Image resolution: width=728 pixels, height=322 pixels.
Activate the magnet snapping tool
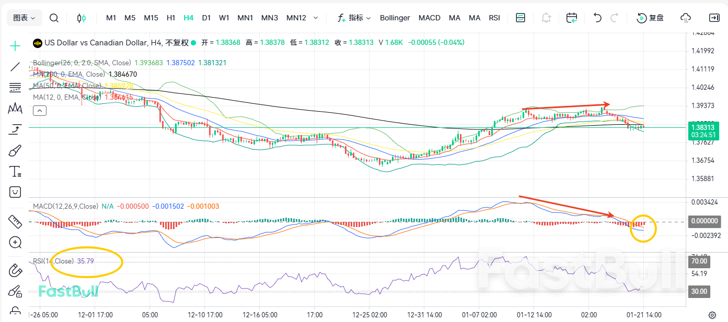15,270
